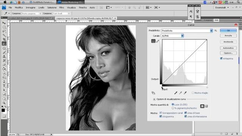This screenshot has height=136, width=242.
Task: Choose the pencil draw-curve mode
Action: point(158,41)
